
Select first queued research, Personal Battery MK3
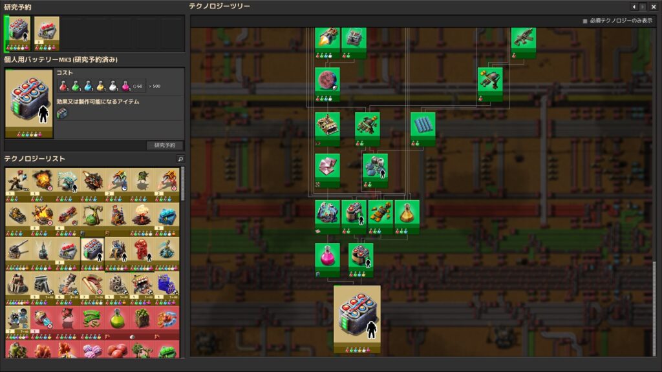[x=17, y=33]
